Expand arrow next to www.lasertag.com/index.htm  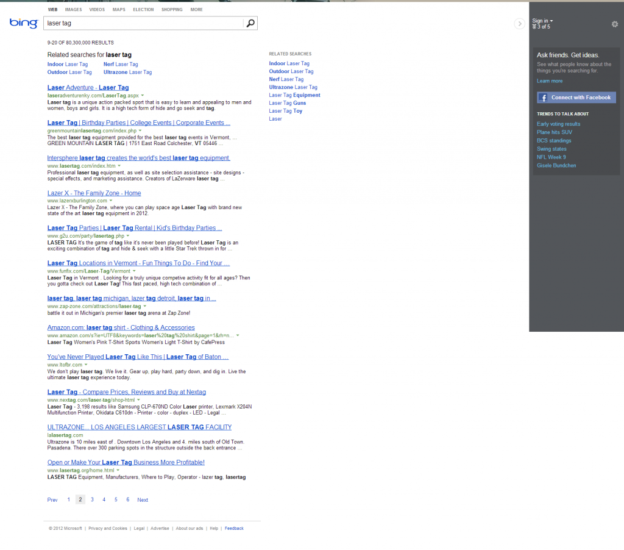click(x=119, y=166)
